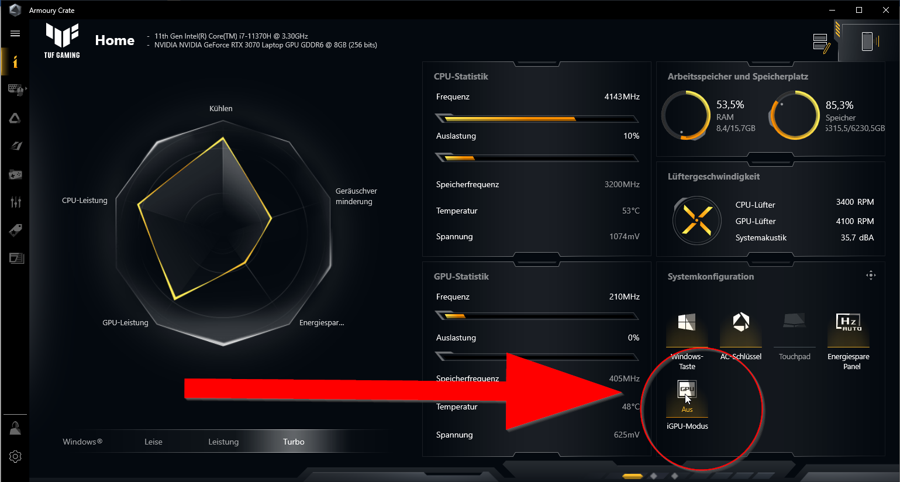This screenshot has height=482, width=900.
Task: Open the news page icon in sidebar
Action: click(16, 258)
